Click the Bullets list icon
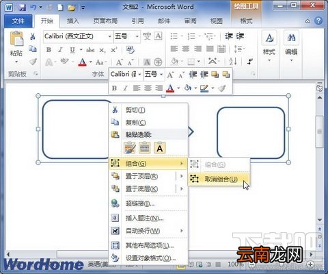This screenshot has width=328, height=274. pos(174,36)
